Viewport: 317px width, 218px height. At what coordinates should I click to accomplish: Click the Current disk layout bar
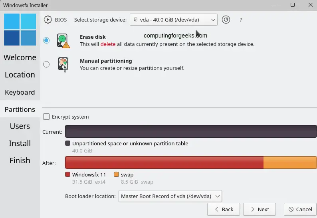click(x=191, y=131)
